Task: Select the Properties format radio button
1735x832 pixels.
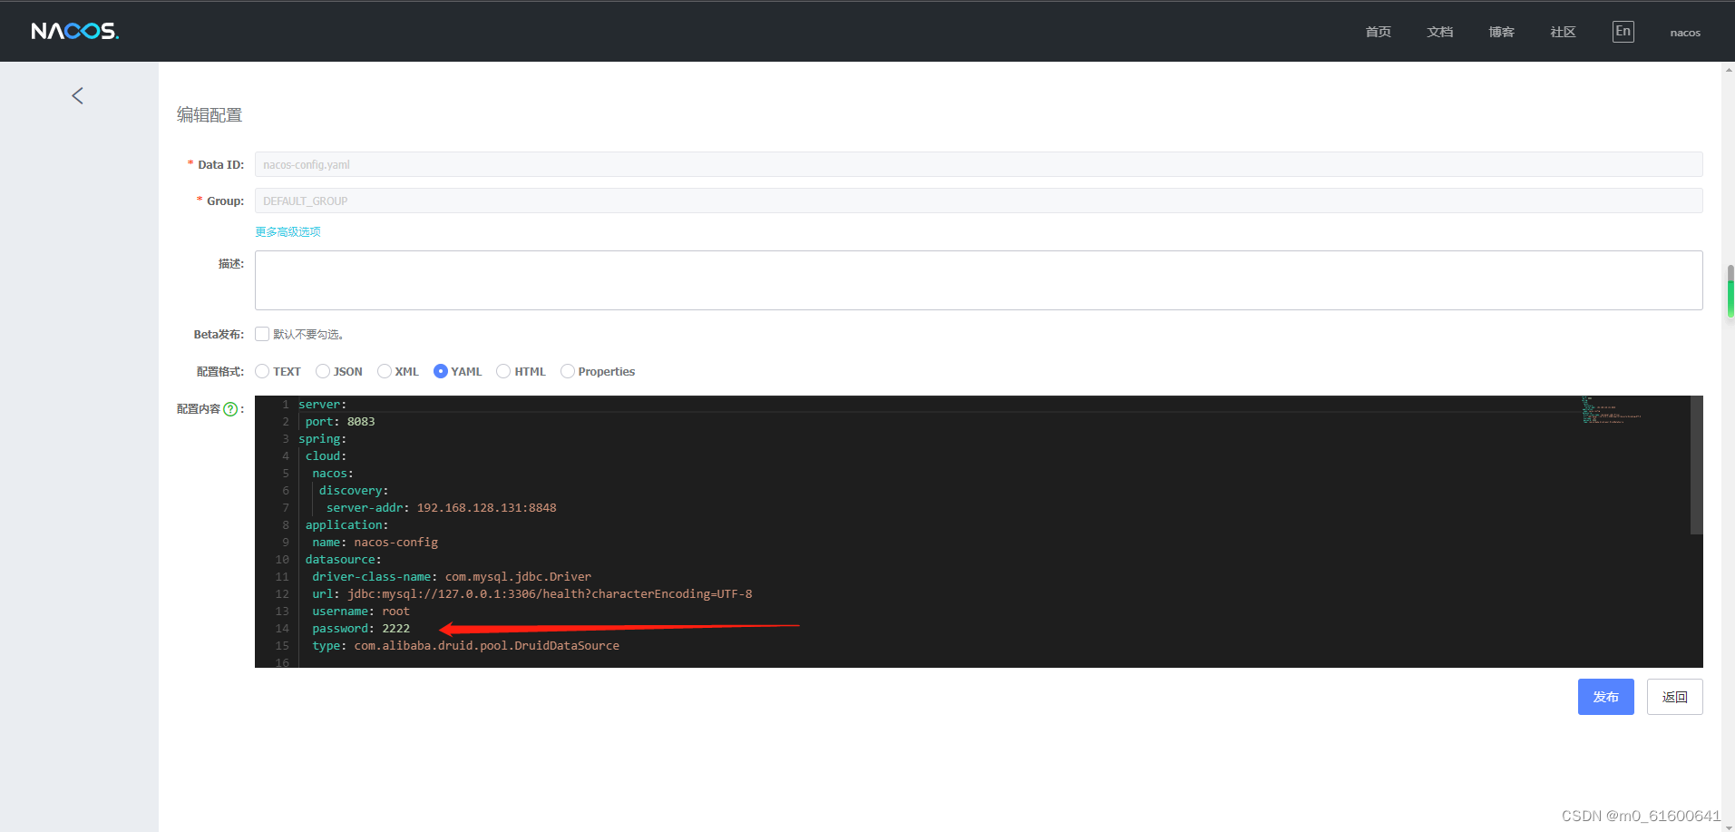Action: tap(568, 371)
